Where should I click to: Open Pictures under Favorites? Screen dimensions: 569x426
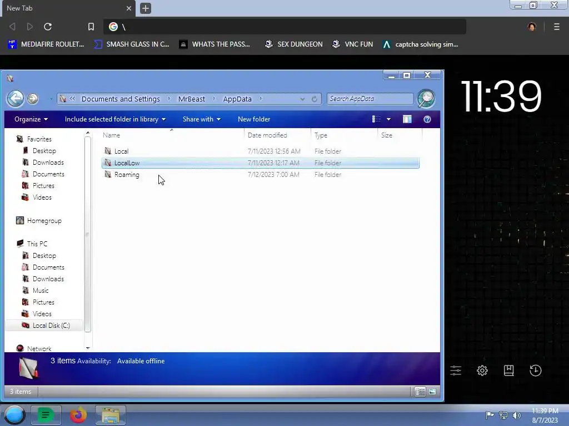(43, 185)
